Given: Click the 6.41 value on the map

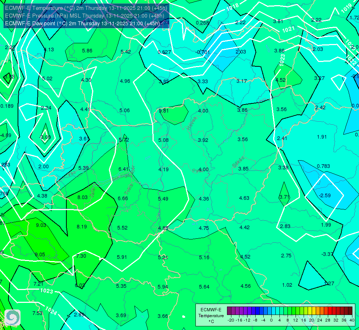Looking at the screenshot, I should 124,169.
